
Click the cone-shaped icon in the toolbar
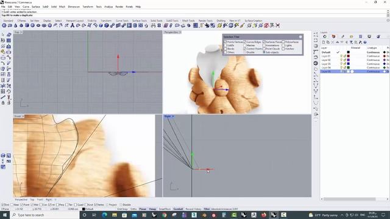[x=15, y=26]
